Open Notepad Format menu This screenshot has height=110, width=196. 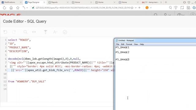[x=129, y=44]
